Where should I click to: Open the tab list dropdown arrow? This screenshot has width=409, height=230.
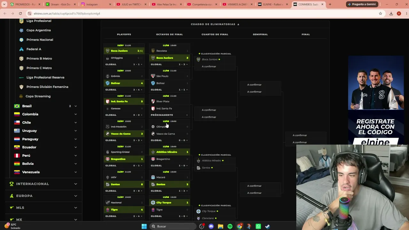click(4, 4)
